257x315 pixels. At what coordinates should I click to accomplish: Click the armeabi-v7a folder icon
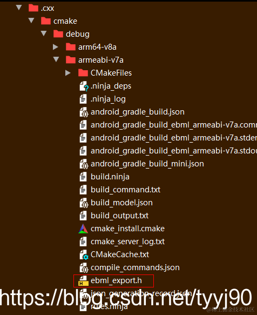(x=71, y=60)
